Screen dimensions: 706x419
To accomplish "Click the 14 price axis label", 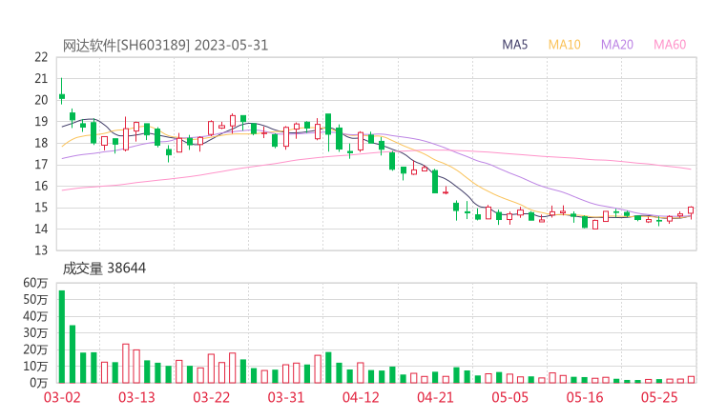I will click(x=41, y=229).
